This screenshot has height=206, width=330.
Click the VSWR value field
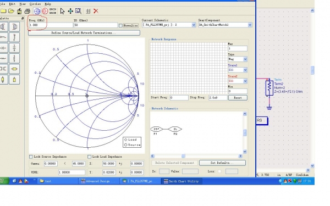click(71, 172)
